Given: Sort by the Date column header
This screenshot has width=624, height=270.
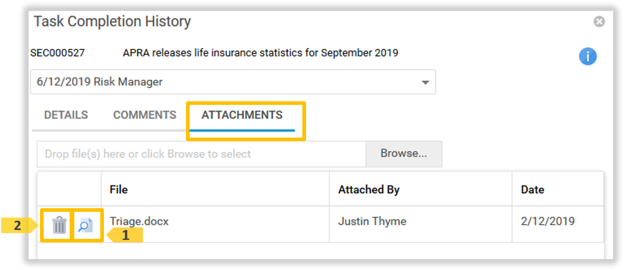Looking at the screenshot, I should coord(533,190).
